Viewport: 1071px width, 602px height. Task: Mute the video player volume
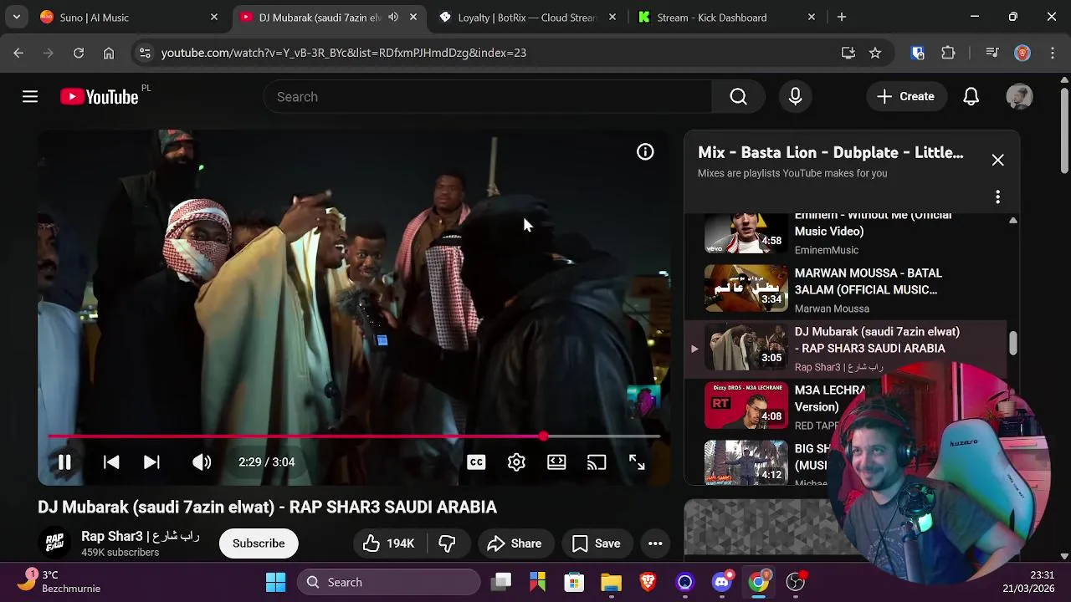(x=202, y=462)
